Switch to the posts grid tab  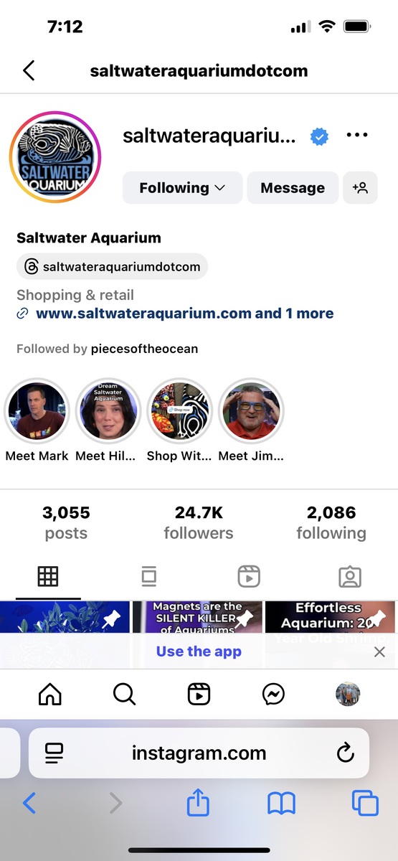(x=48, y=576)
